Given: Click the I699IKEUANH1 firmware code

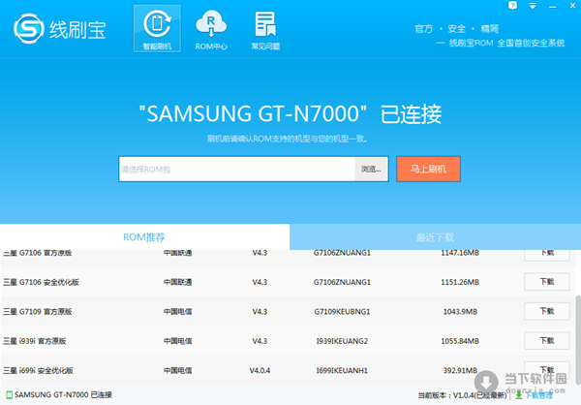Looking at the screenshot, I should coord(342,370).
